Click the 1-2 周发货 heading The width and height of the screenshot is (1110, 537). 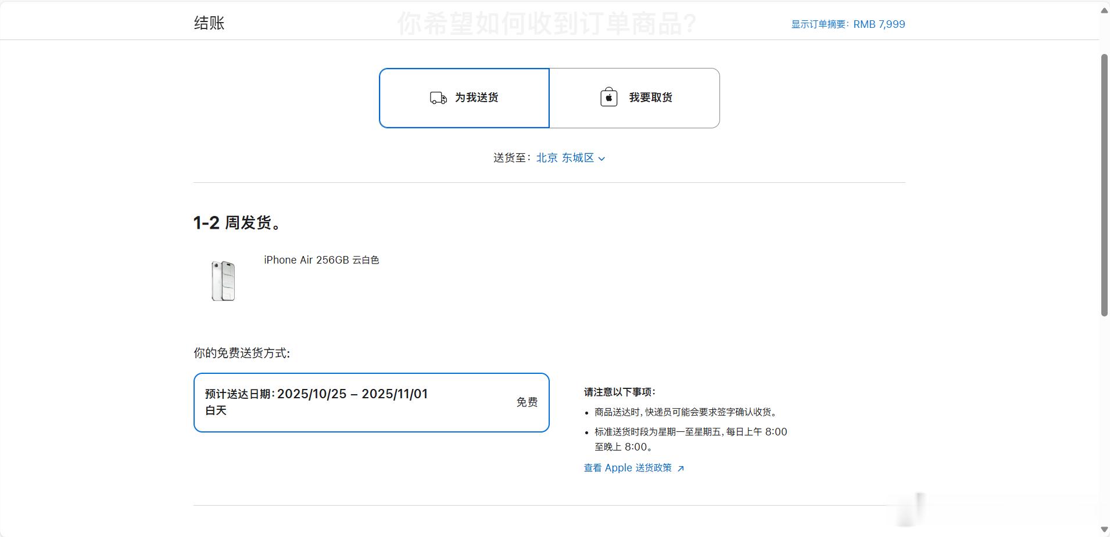[x=238, y=223]
